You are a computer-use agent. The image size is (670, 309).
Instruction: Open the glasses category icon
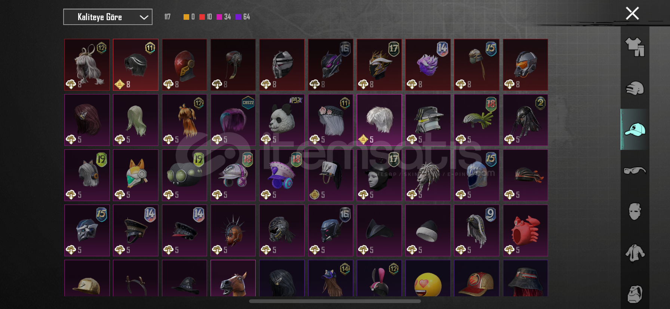(x=635, y=171)
